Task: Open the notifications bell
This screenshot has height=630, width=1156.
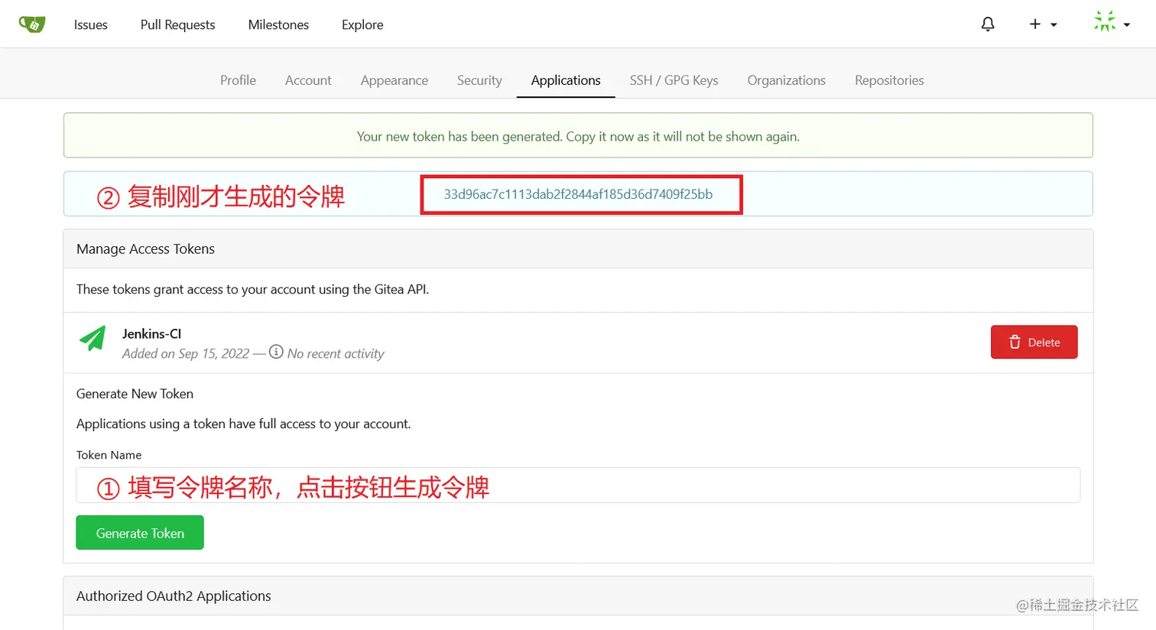Action: point(988,24)
